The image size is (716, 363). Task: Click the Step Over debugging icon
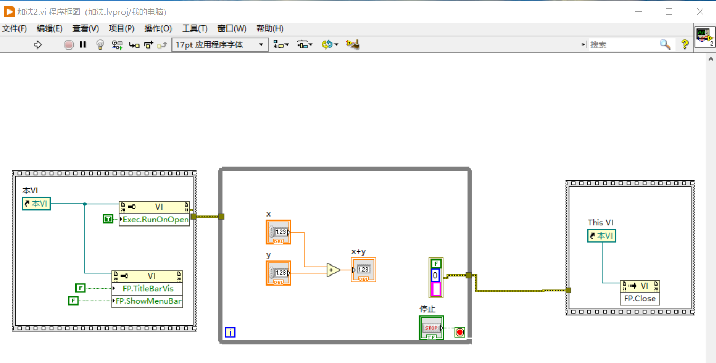coord(148,45)
